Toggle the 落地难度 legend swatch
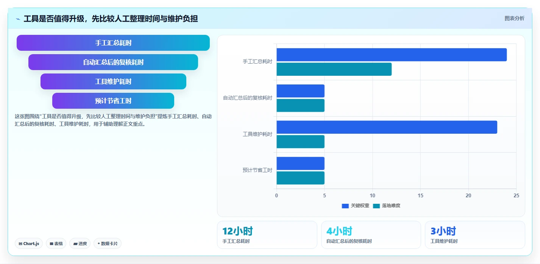 click(376, 206)
